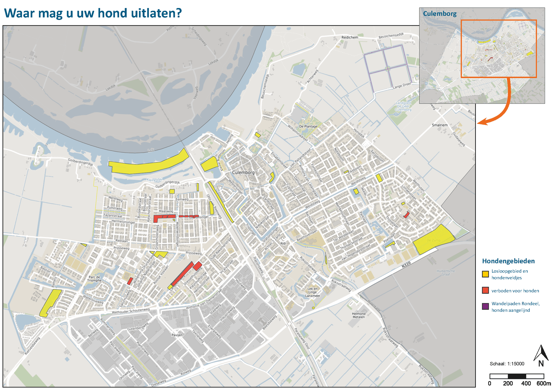The width and height of the screenshot is (553, 391).
Task: Click the 'Huibertsche Graaf' label
Action: [446, 273]
